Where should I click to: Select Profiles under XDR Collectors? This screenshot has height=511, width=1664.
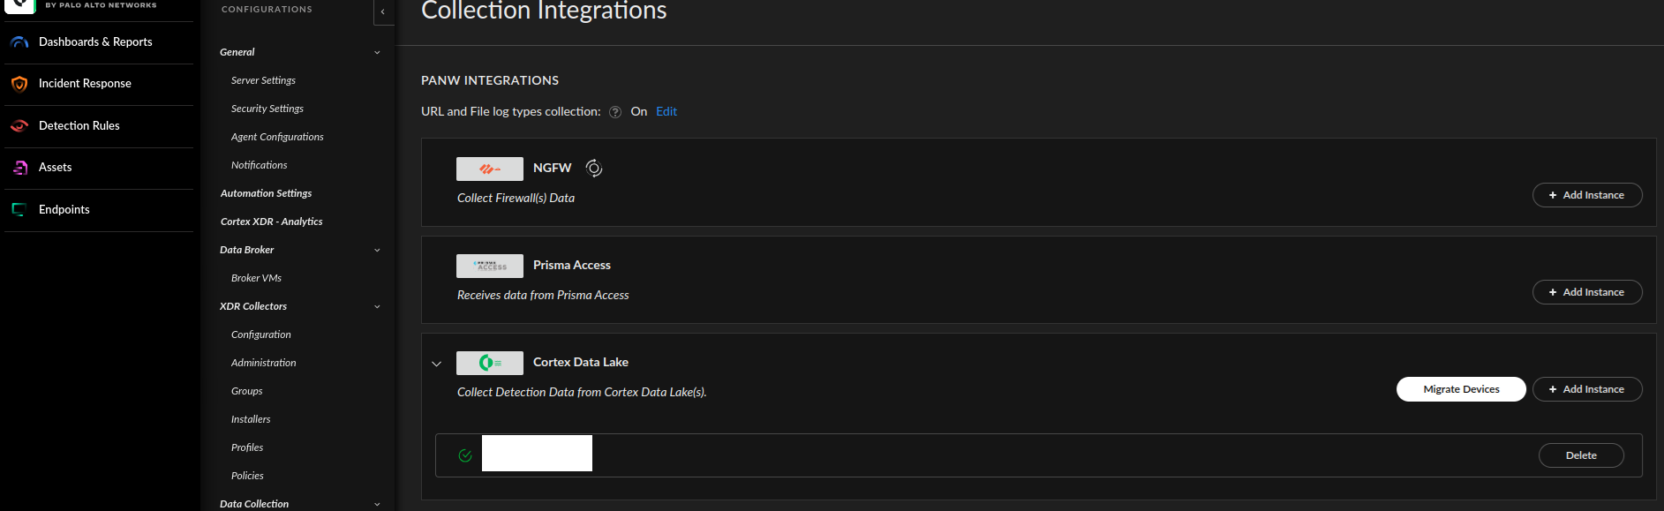(247, 447)
